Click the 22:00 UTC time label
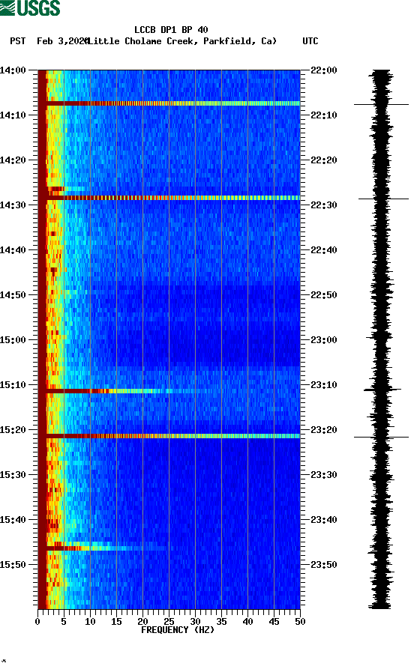 coord(324,70)
